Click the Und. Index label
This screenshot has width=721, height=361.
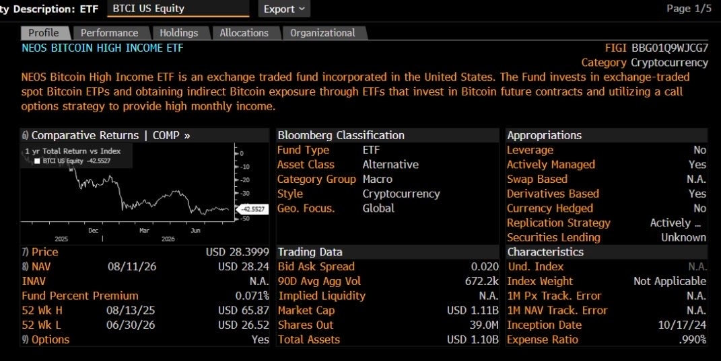point(536,267)
